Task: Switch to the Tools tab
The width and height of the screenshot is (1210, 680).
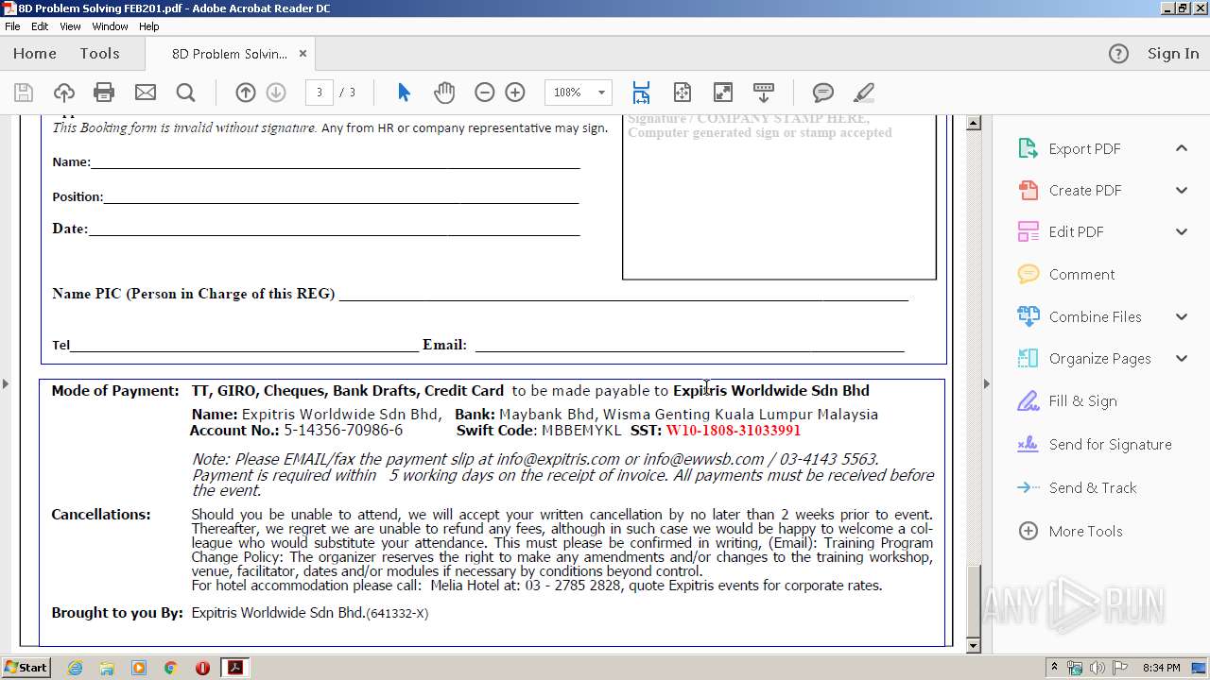Action: click(99, 54)
